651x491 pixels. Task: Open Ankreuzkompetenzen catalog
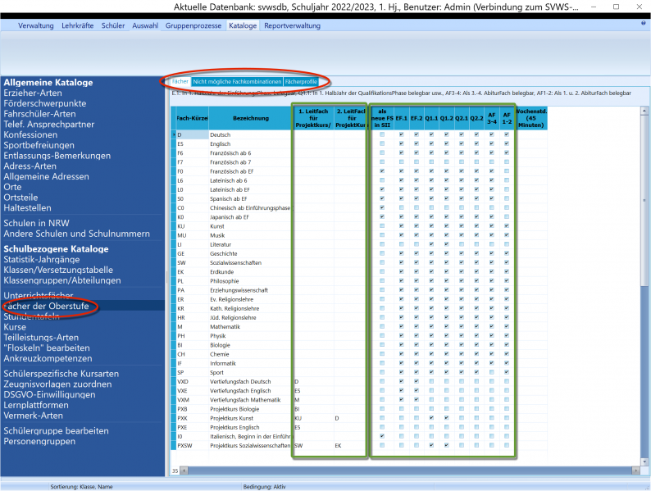click(x=48, y=358)
